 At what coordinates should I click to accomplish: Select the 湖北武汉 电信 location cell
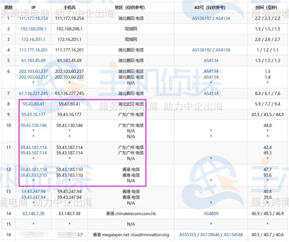pos(131,104)
